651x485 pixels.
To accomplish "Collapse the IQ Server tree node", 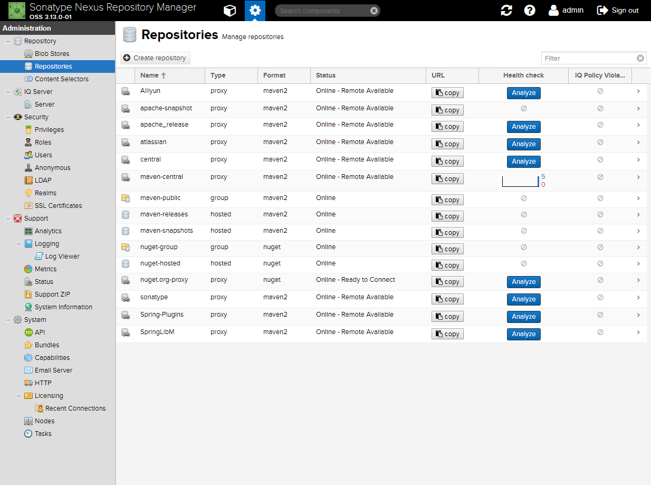I will [8, 92].
